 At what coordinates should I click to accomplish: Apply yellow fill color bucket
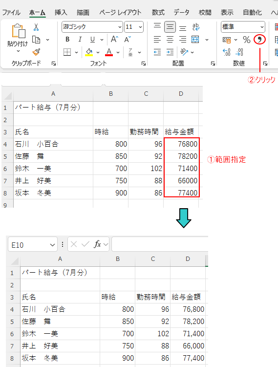point(89,52)
